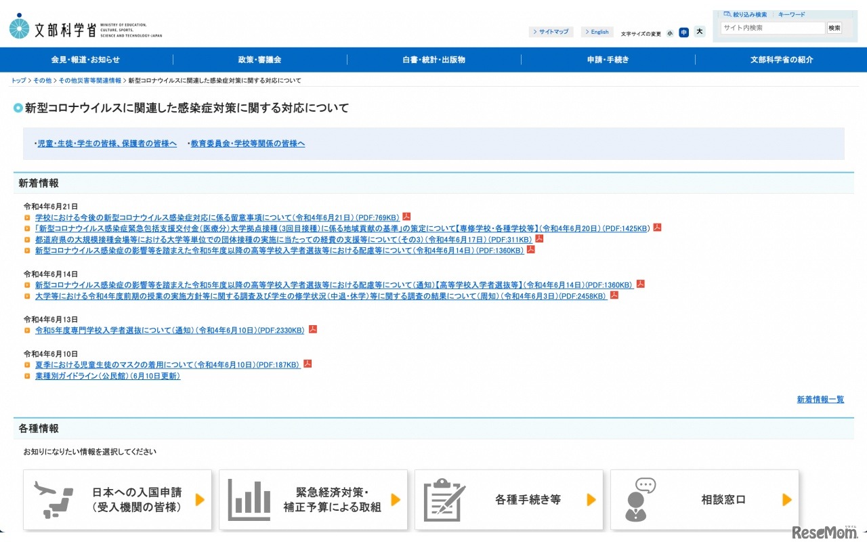Click the clipboard icon for 各種手続き等

444,499
